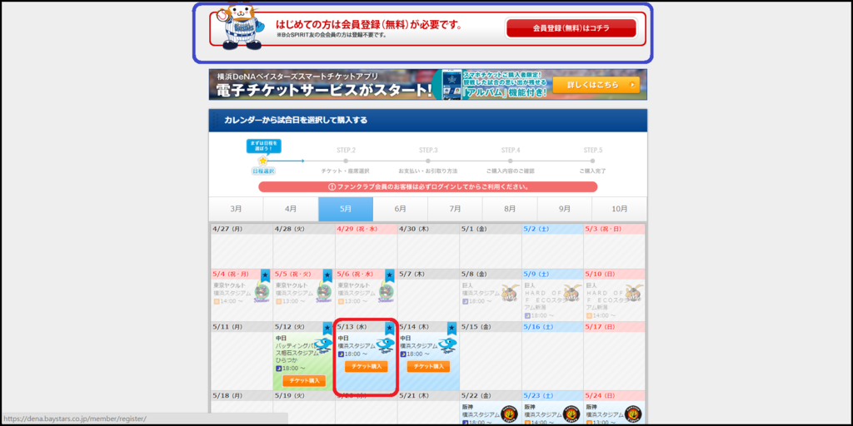Image resolution: width=853 pixels, height=426 pixels.
Task: Click the 会員登録(無料)はコチラ button
Action: pos(571,28)
